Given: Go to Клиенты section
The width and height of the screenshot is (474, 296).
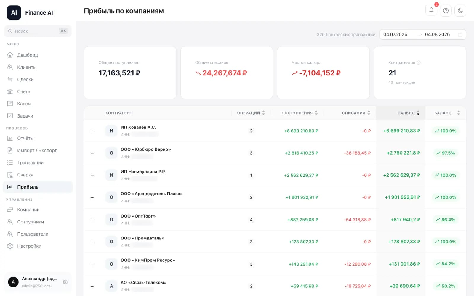Looking at the screenshot, I should click(38, 67).
